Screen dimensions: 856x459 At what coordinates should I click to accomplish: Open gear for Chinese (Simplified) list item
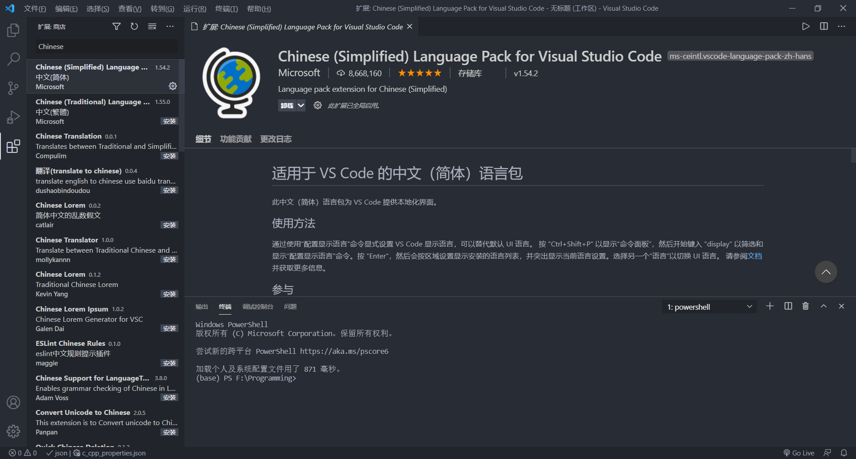173,86
